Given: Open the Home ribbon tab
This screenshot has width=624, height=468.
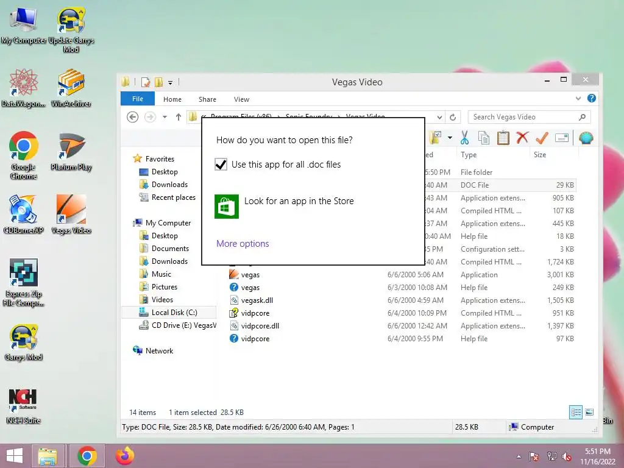Looking at the screenshot, I should tap(172, 99).
